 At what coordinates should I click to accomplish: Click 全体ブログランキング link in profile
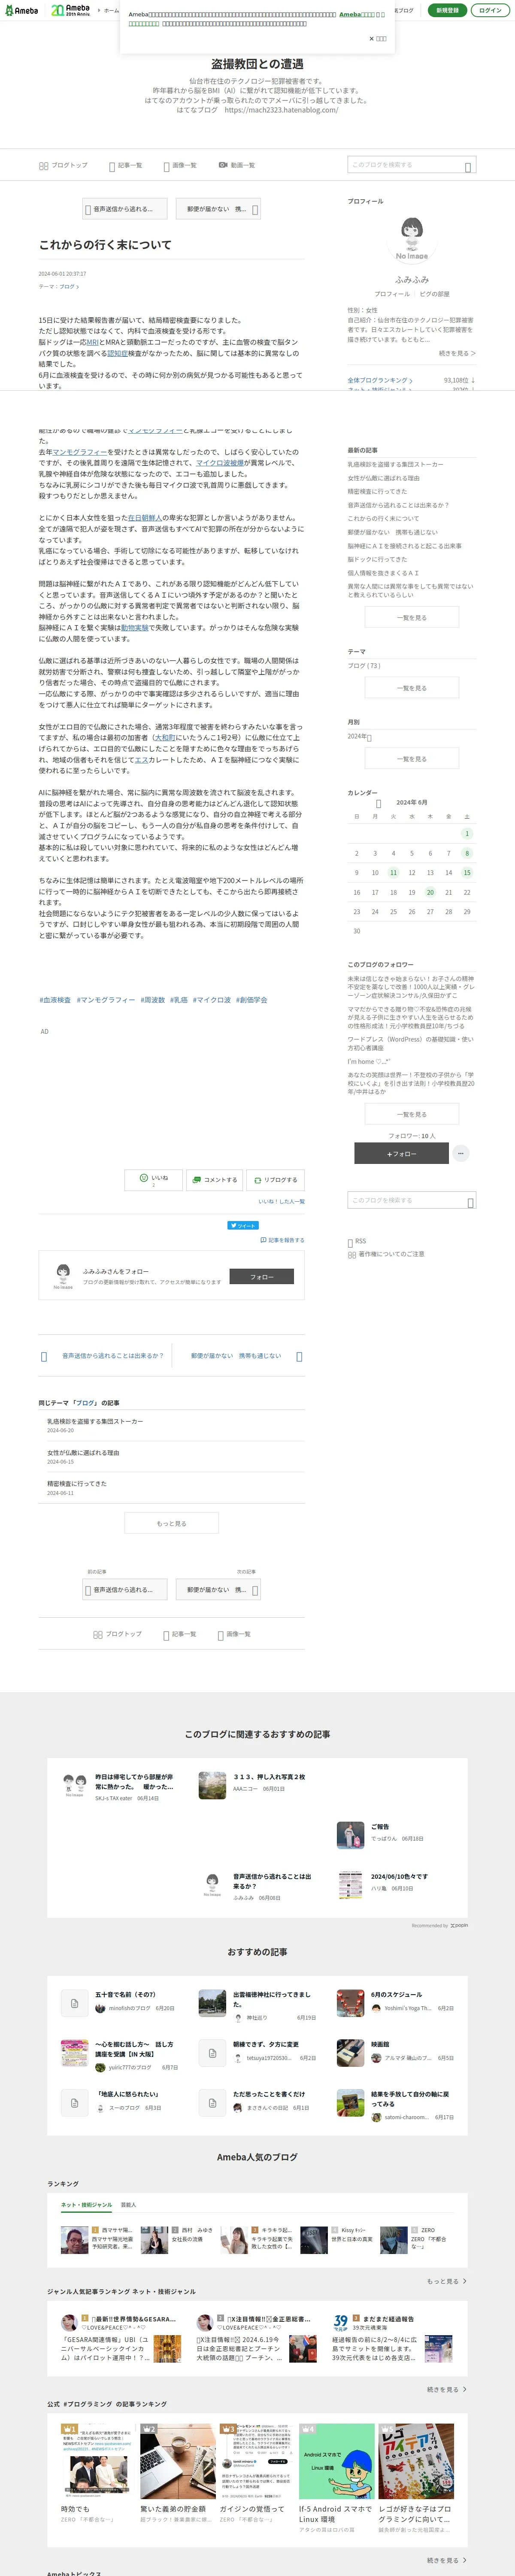[x=380, y=380]
